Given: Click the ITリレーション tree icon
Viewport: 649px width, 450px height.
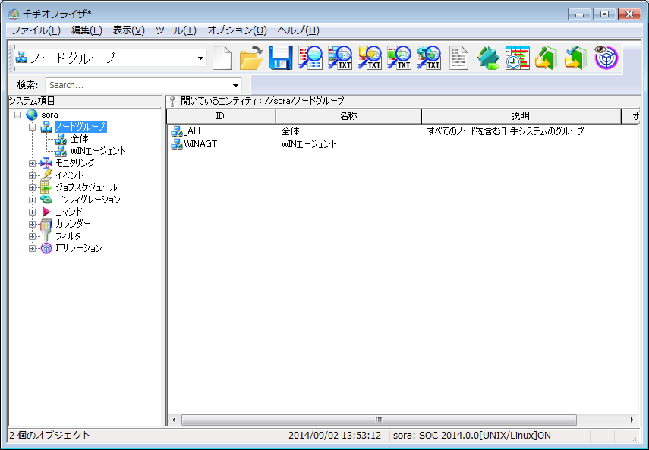Looking at the screenshot, I should (46, 248).
